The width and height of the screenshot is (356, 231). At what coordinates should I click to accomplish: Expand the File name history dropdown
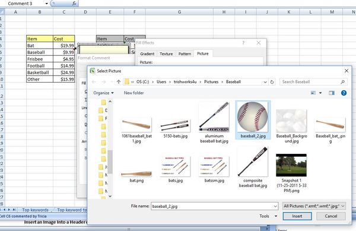click(275, 206)
